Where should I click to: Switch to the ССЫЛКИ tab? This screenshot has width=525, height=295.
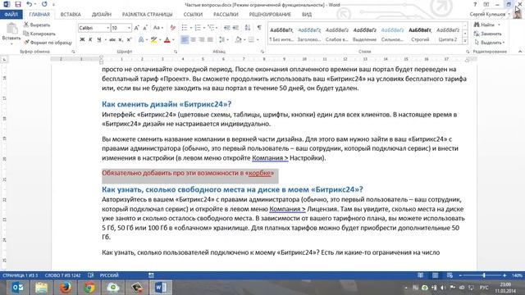click(193, 15)
